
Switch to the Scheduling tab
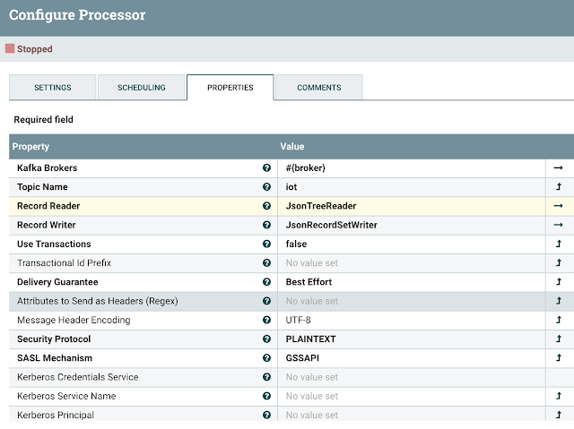[x=142, y=88]
